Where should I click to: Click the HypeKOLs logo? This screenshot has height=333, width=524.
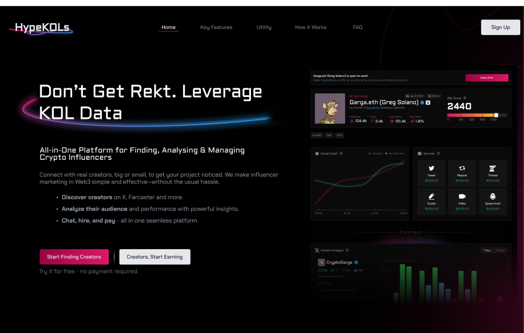point(41,27)
